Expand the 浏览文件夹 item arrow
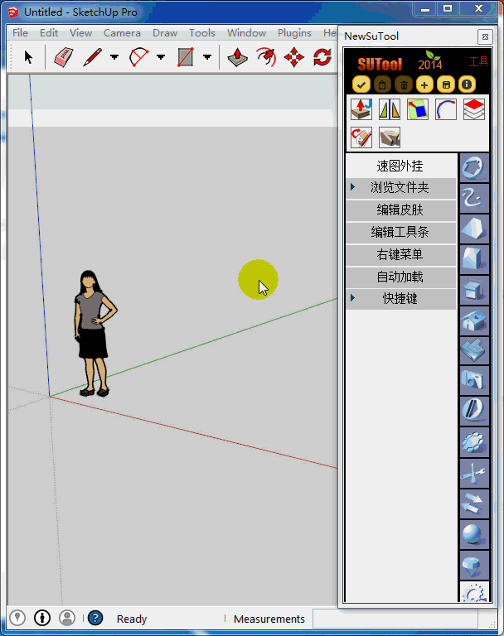 352,186
